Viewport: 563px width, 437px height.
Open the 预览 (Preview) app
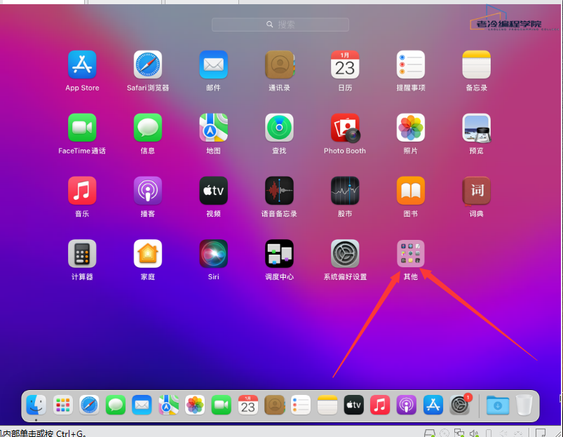[x=477, y=128]
